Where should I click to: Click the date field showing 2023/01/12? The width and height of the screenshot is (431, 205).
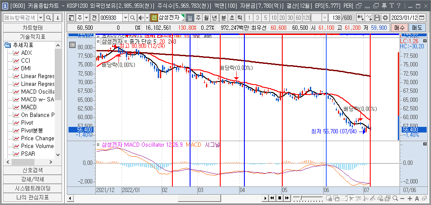pyautogui.click(x=404, y=18)
